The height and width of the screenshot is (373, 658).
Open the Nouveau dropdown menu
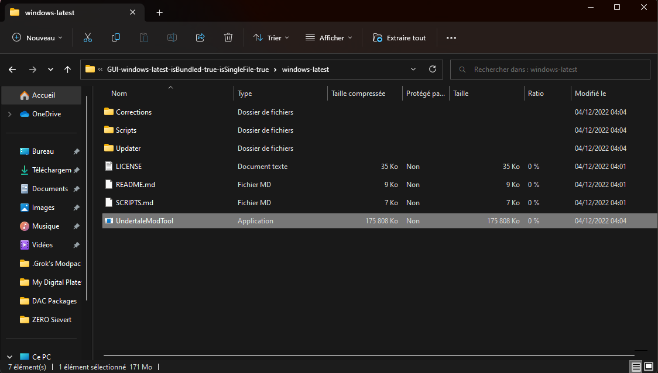(37, 38)
